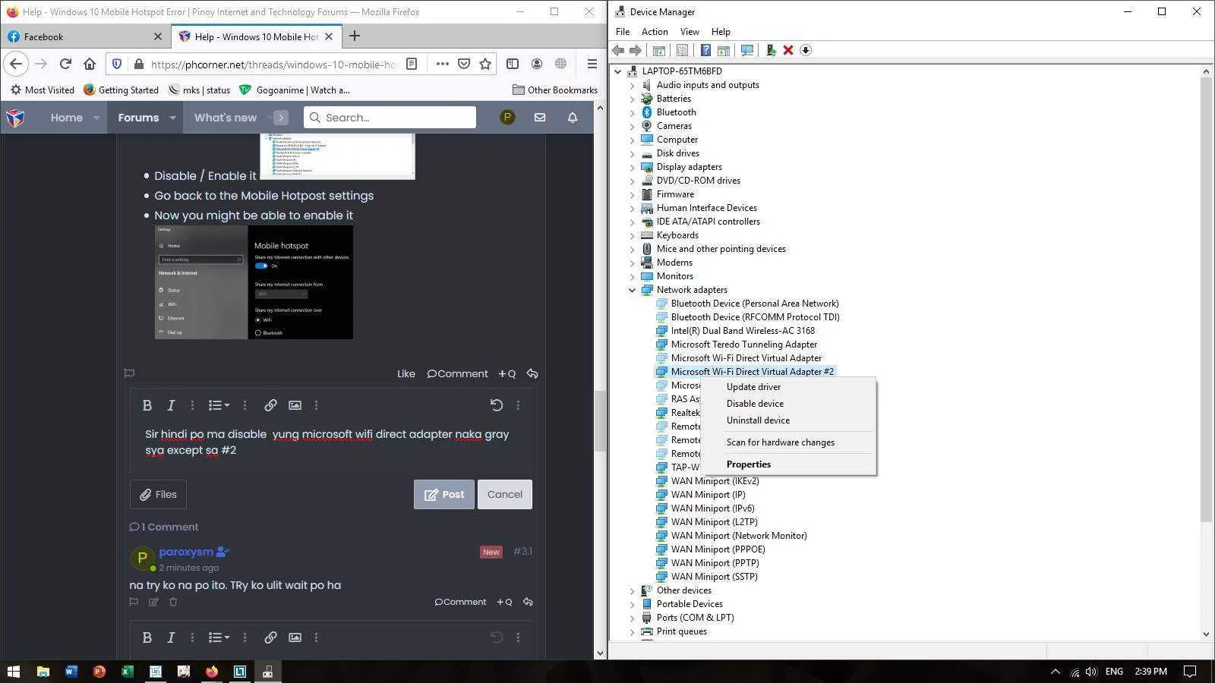Click Show/Hide console tree icon in Device Manager
The image size is (1215, 683).
[659, 50]
